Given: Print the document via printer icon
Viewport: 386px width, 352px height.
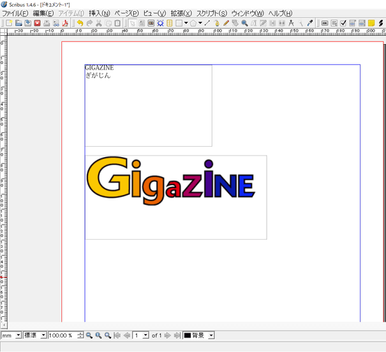Looking at the screenshot, I should (47, 23).
